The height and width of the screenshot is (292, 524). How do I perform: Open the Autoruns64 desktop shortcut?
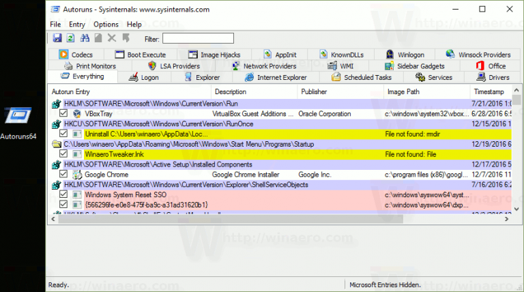click(x=18, y=123)
